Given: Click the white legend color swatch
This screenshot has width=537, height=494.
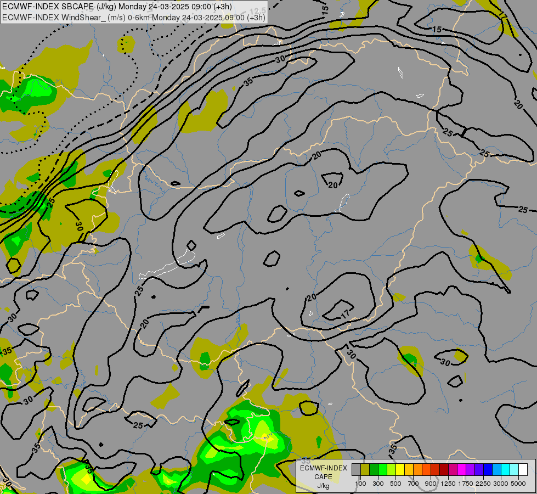Looking at the screenshot, I should [x=523, y=469].
